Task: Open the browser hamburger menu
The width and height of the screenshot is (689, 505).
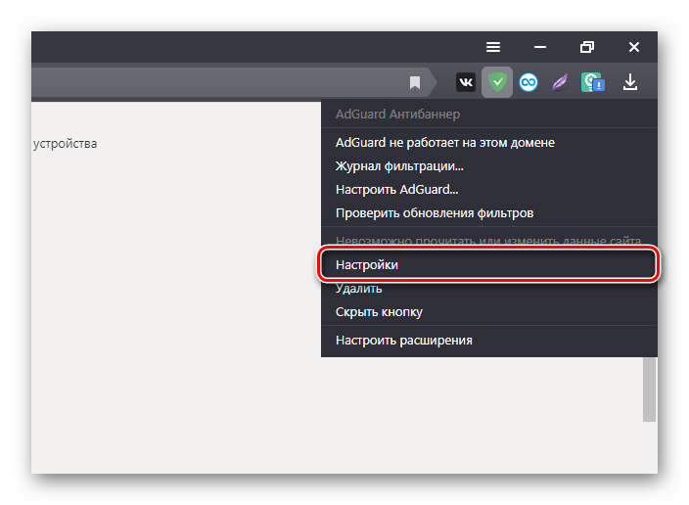Action: 493,47
